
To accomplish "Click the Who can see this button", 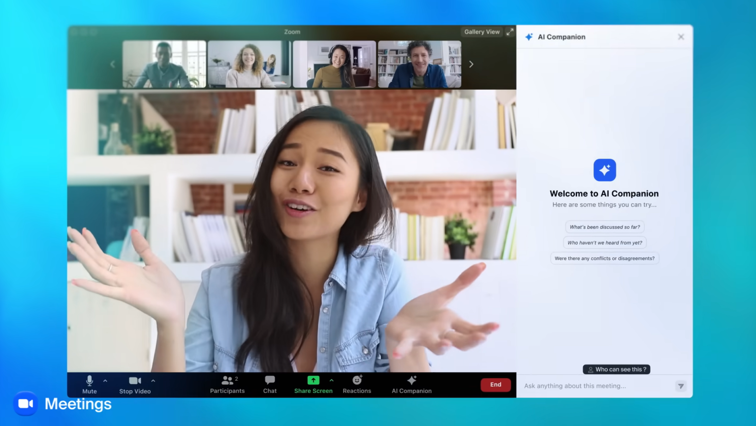I will coord(616,369).
